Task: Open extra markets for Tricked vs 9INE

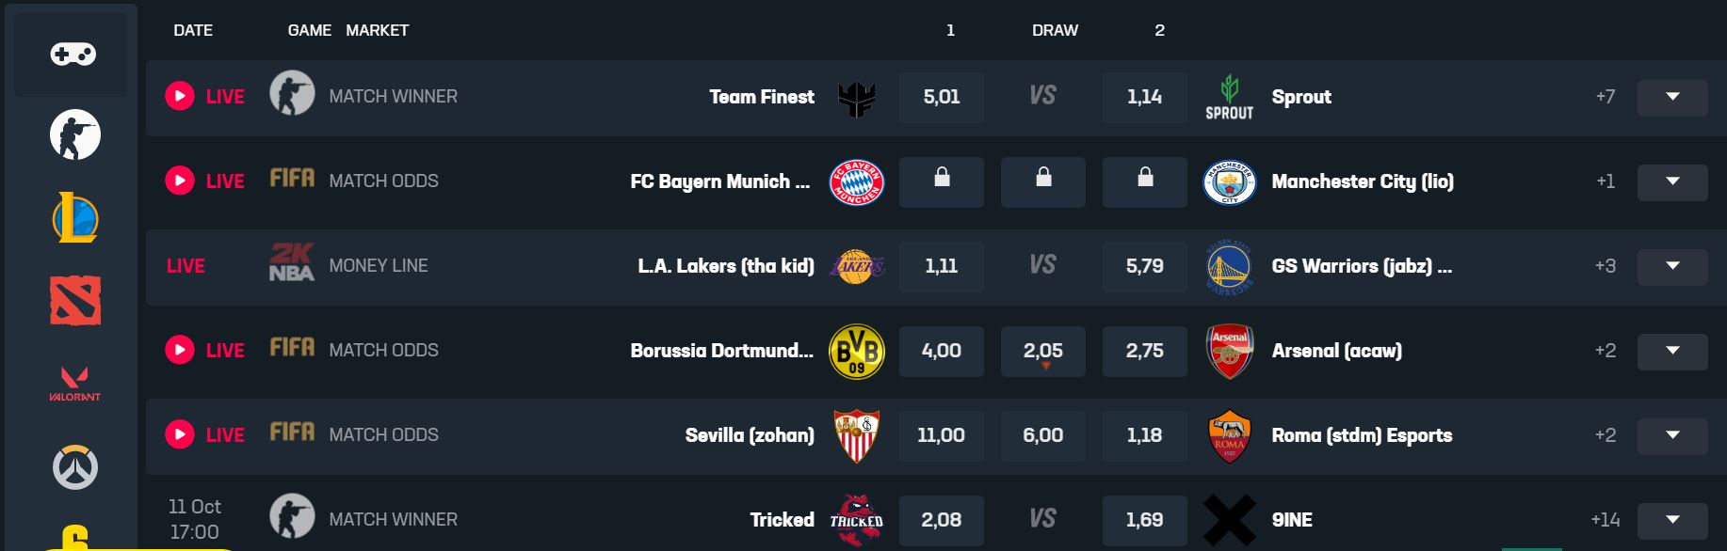Action: pos(1673,519)
